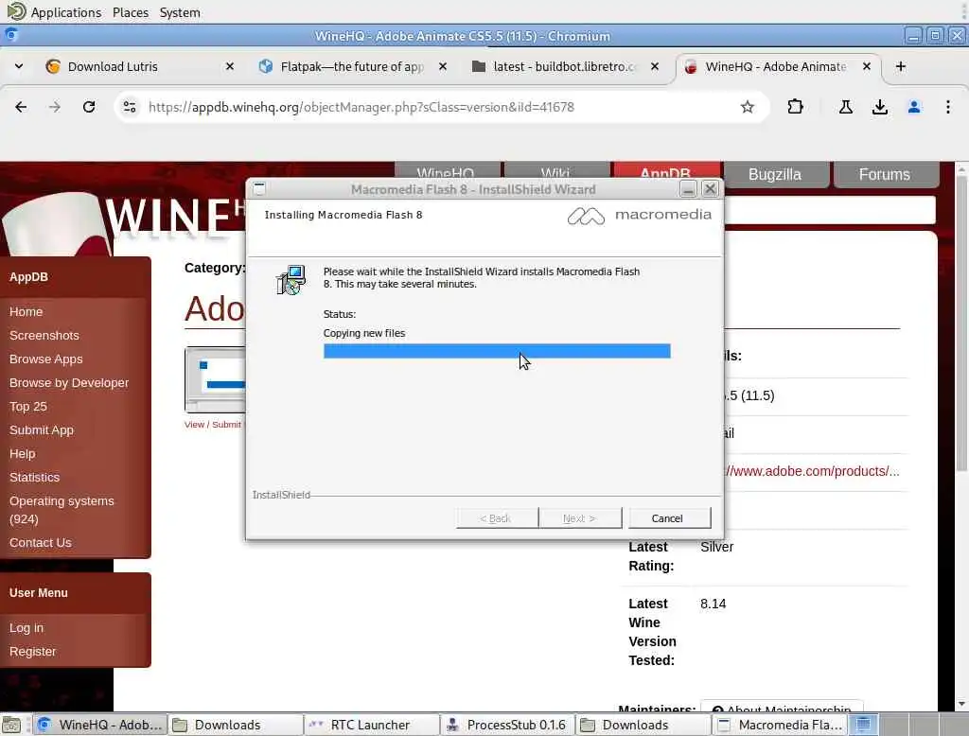Switch to WineHQ - Adob... taskbar item
Image resolution: width=969 pixels, height=736 pixels.
pyautogui.click(x=100, y=725)
